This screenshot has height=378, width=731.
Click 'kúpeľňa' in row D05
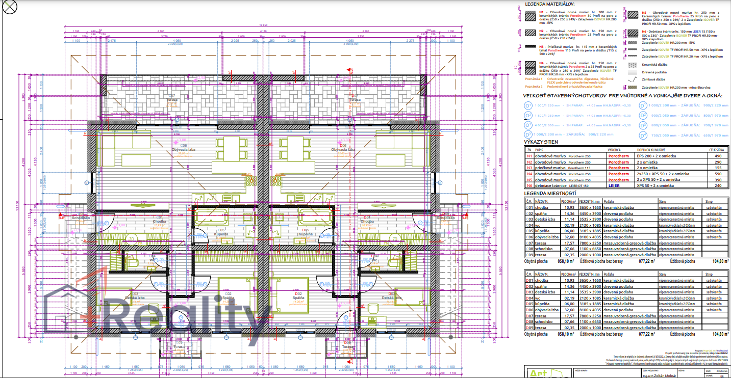pos(542,304)
